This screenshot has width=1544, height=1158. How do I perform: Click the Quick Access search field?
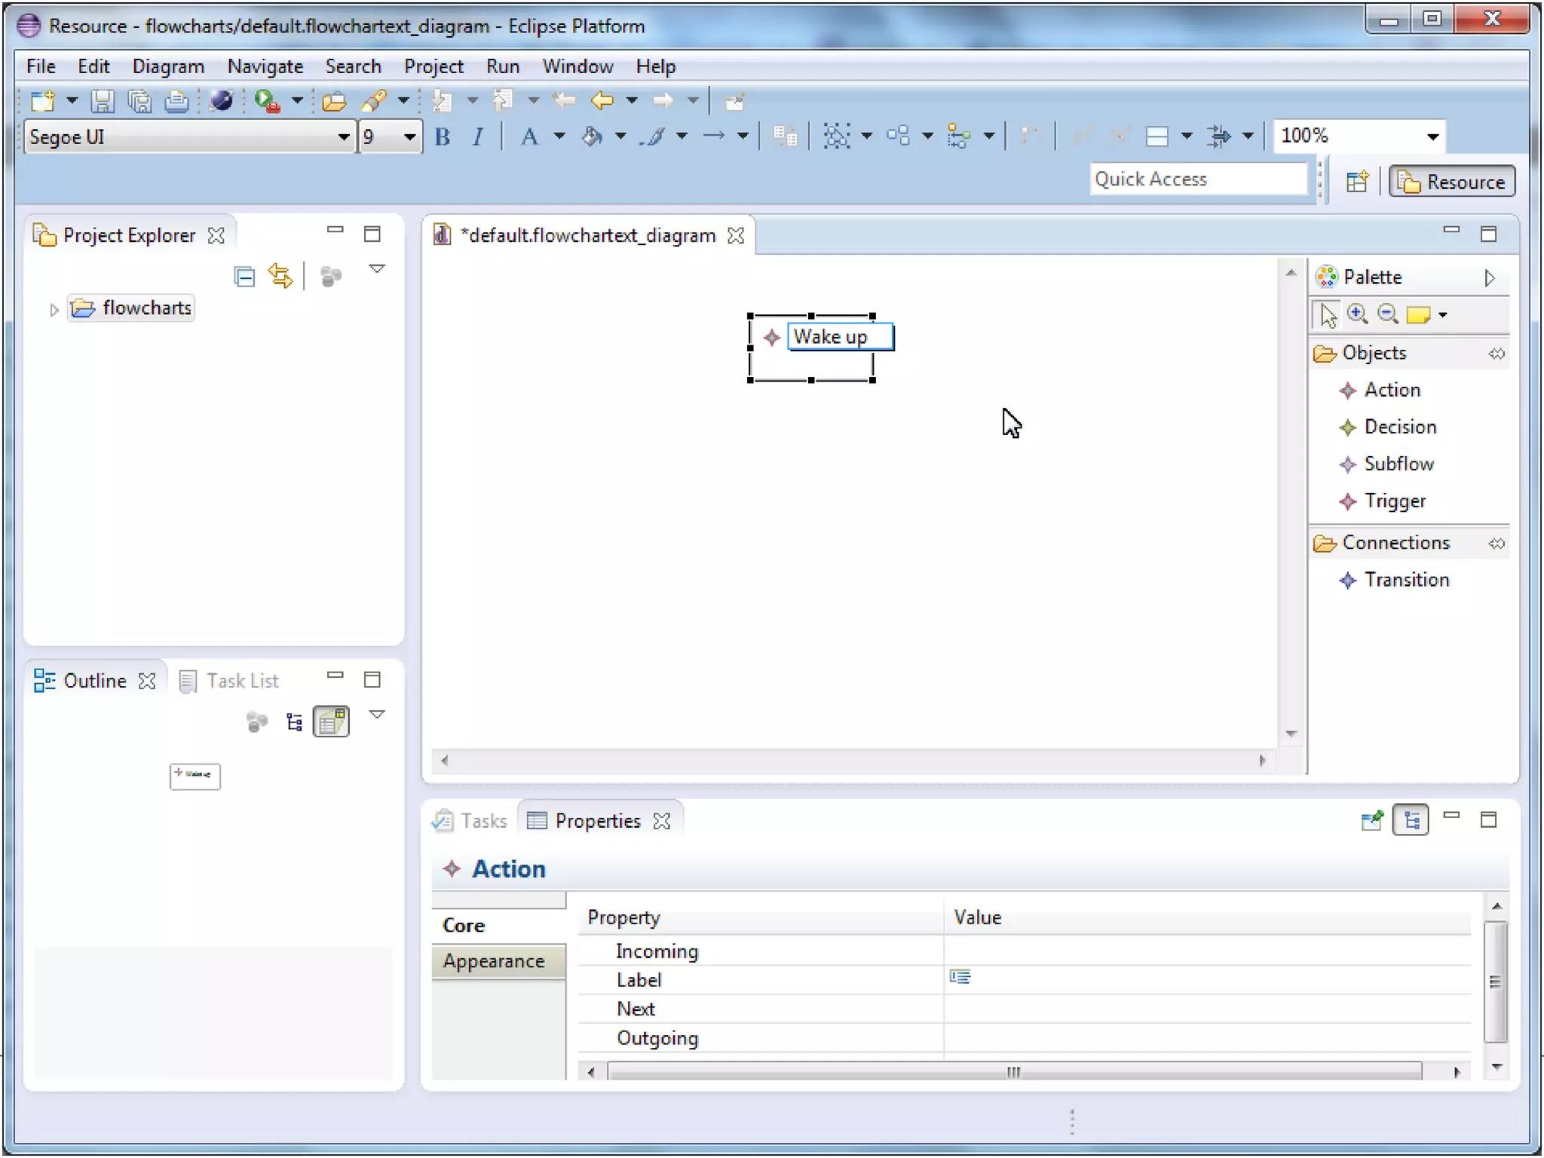pos(1199,179)
